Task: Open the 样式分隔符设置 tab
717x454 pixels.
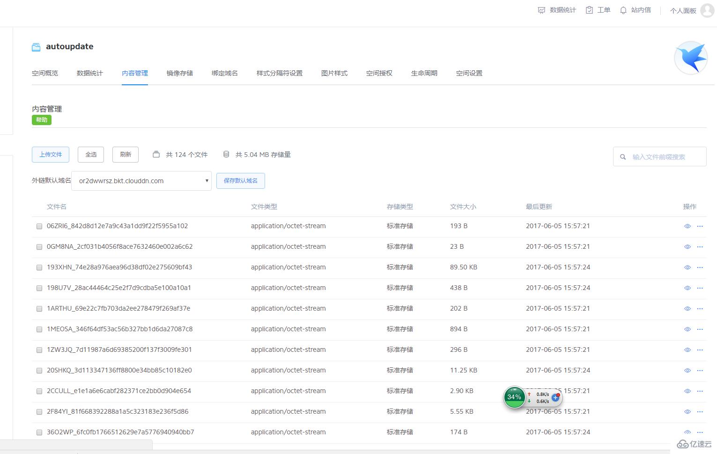Action: click(280, 73)
